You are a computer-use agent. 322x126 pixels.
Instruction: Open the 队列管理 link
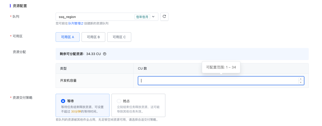(x=75, y=24)
